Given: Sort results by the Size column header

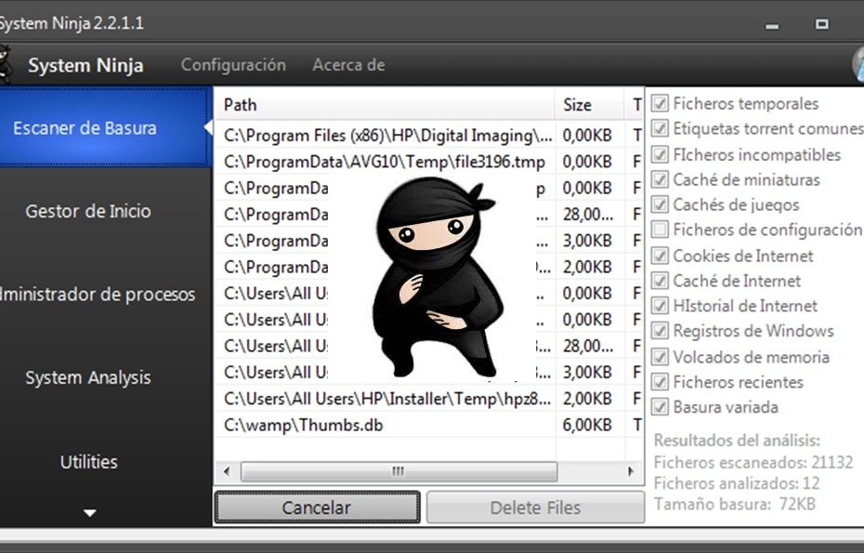Looking at the screenshot, I should click(590, 105).
